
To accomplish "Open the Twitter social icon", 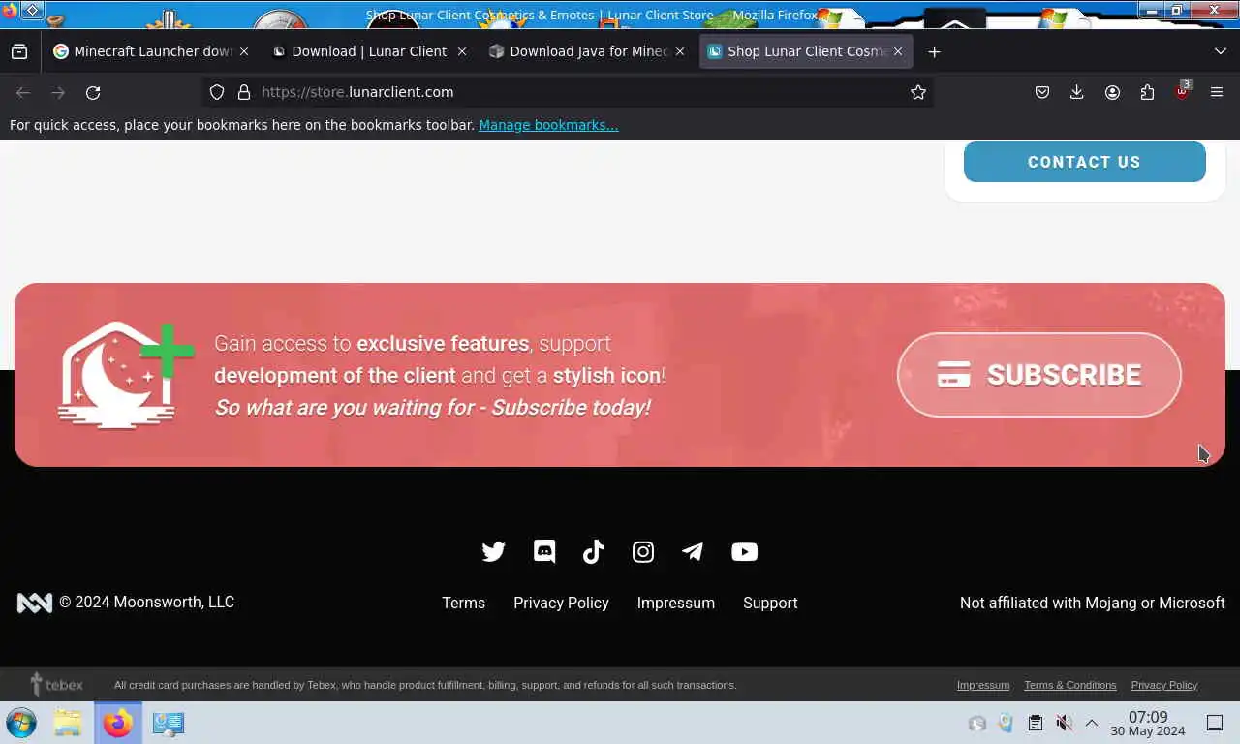I will click(494, 552).
